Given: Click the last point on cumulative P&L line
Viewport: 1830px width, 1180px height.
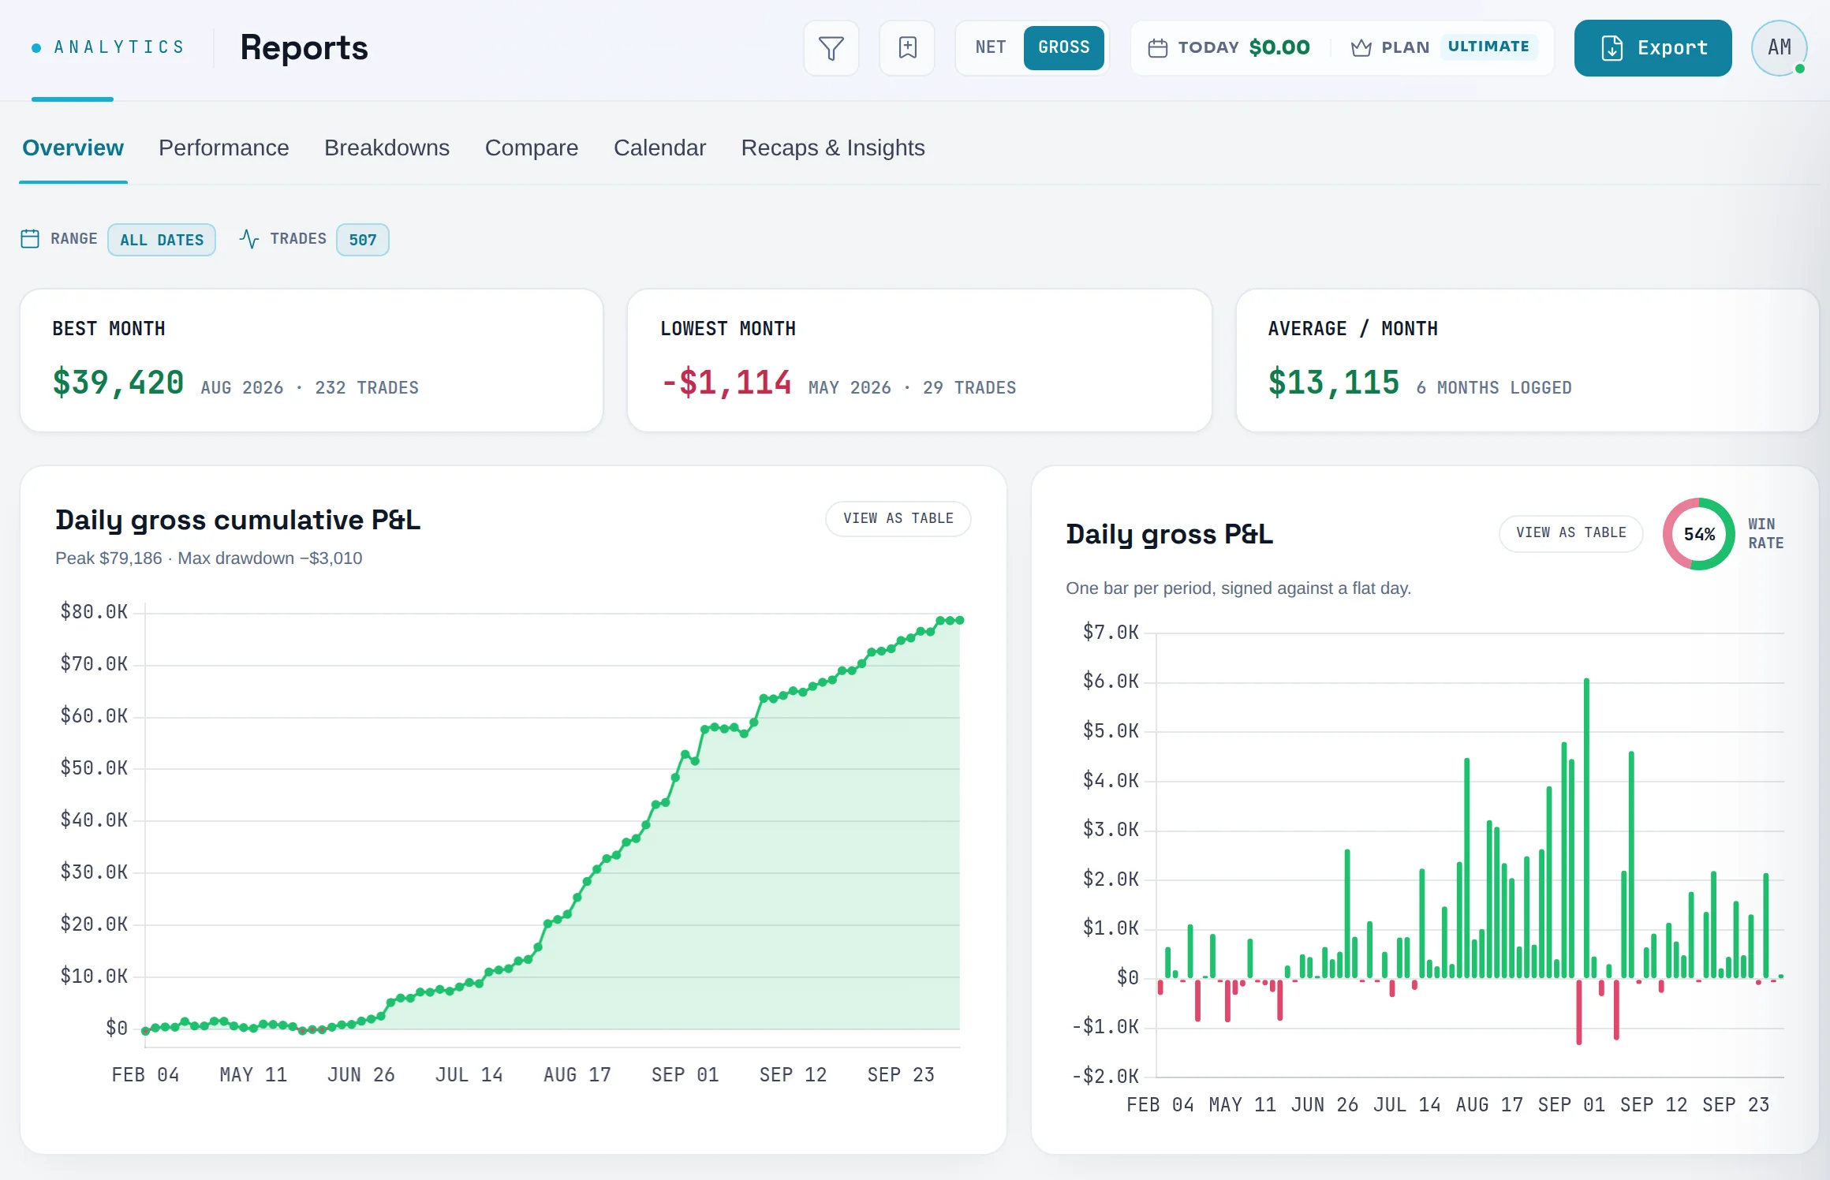Looking at the screenshot, I should click(x=959, y=621).
